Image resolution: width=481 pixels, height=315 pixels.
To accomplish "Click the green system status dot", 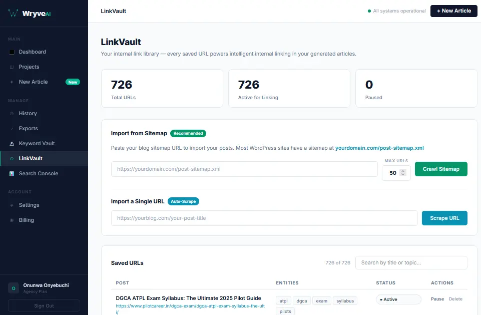I will pos(369,11).
